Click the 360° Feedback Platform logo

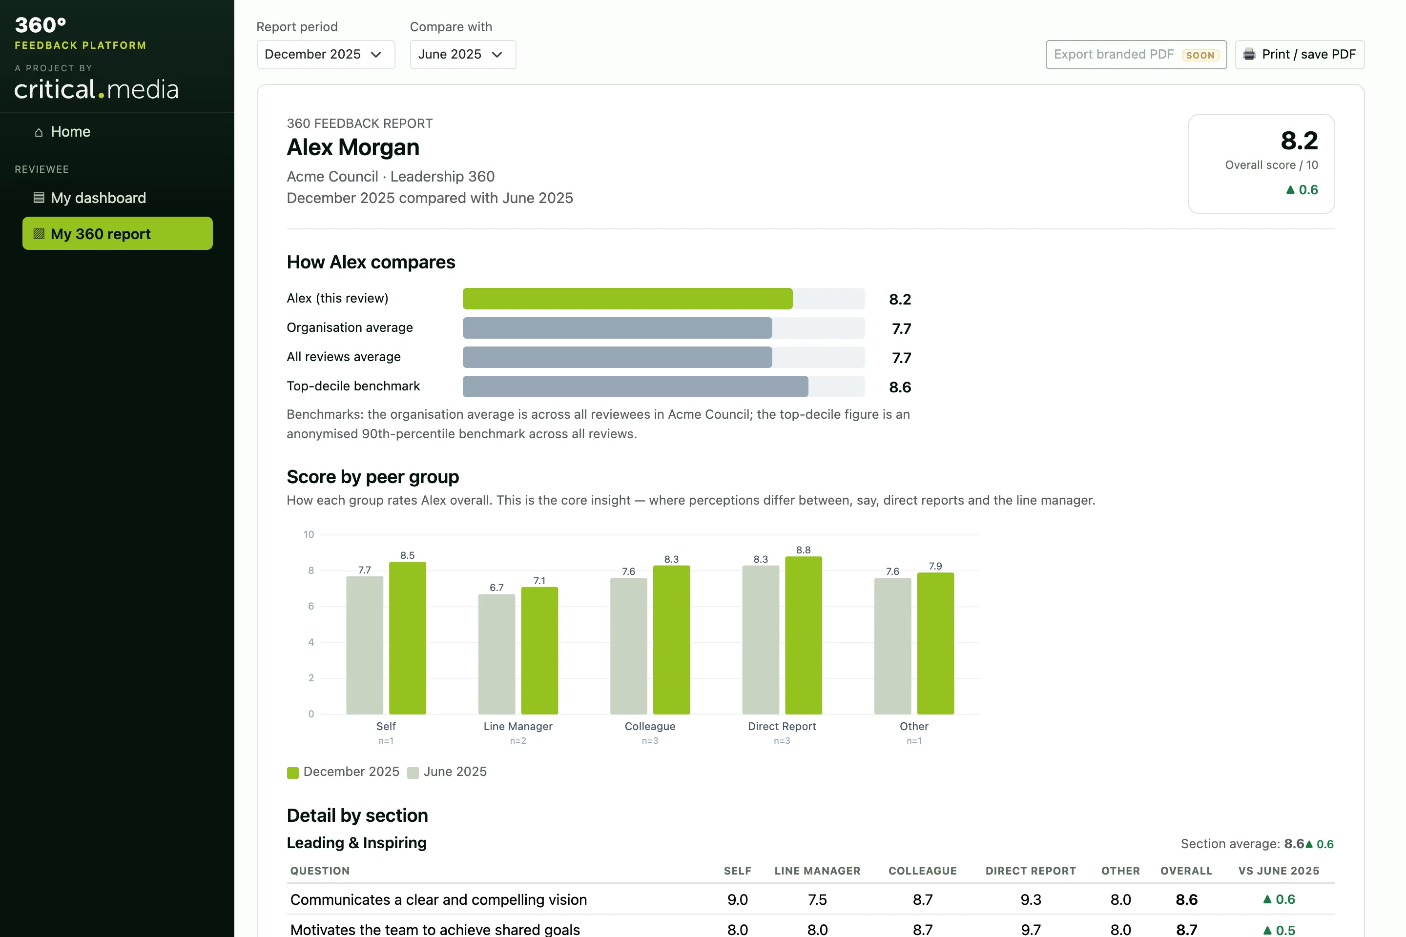tap(80, 33)
